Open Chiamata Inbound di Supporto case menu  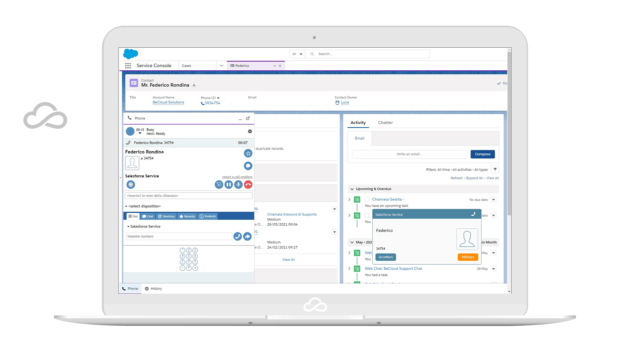click(x=334, y=209)
